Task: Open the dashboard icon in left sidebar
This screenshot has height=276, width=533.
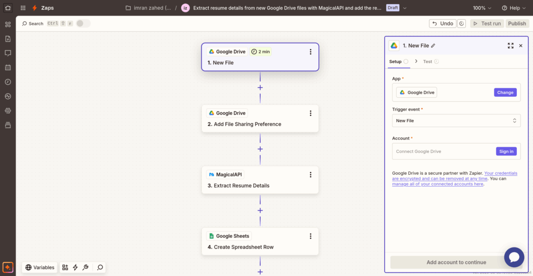Action: 8,24
